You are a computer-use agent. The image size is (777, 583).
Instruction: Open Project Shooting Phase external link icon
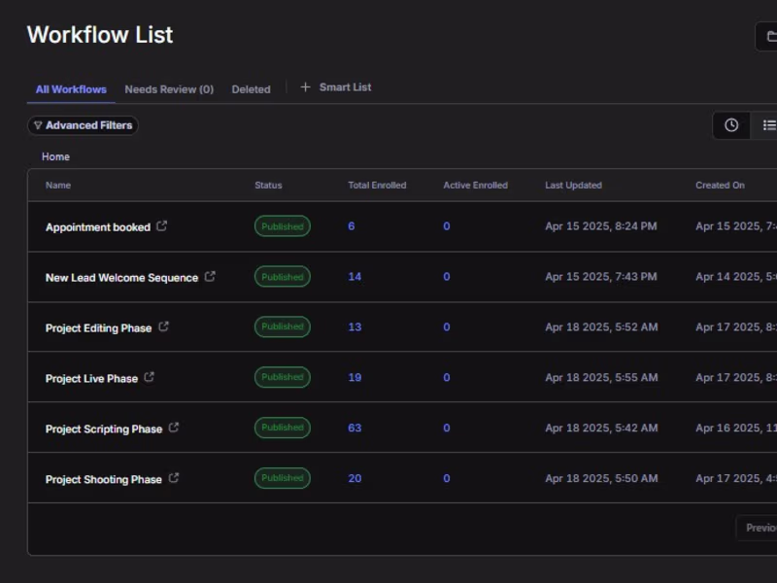tap(174, 478)
